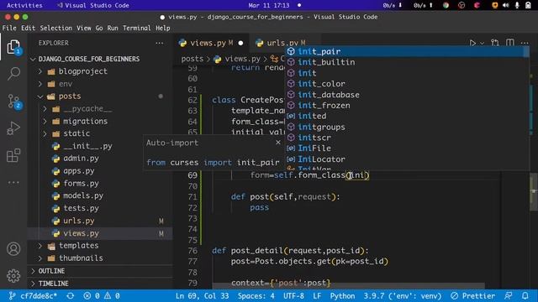Click the open changes icon in editor toolbar
538x302 pixels.
pos(495,43)
